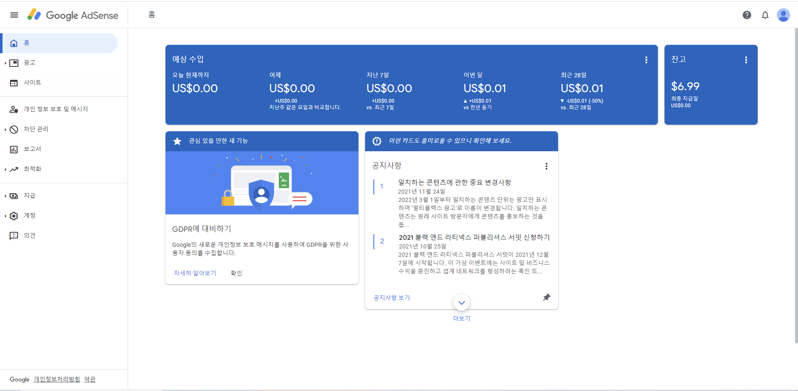Screen dimensions: 798x391
Task: Click the star icon on new features card
Action: [177, 141]
